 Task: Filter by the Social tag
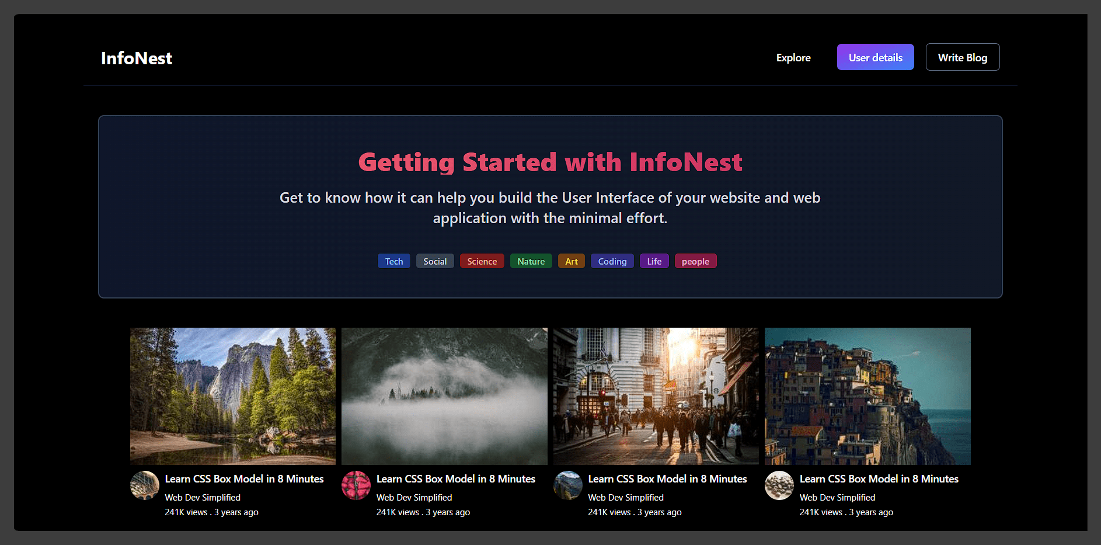(x=435, y=261)
